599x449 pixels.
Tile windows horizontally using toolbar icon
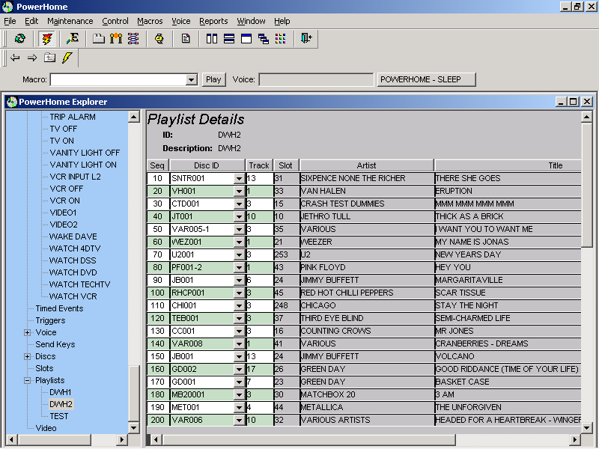(229, 39)
